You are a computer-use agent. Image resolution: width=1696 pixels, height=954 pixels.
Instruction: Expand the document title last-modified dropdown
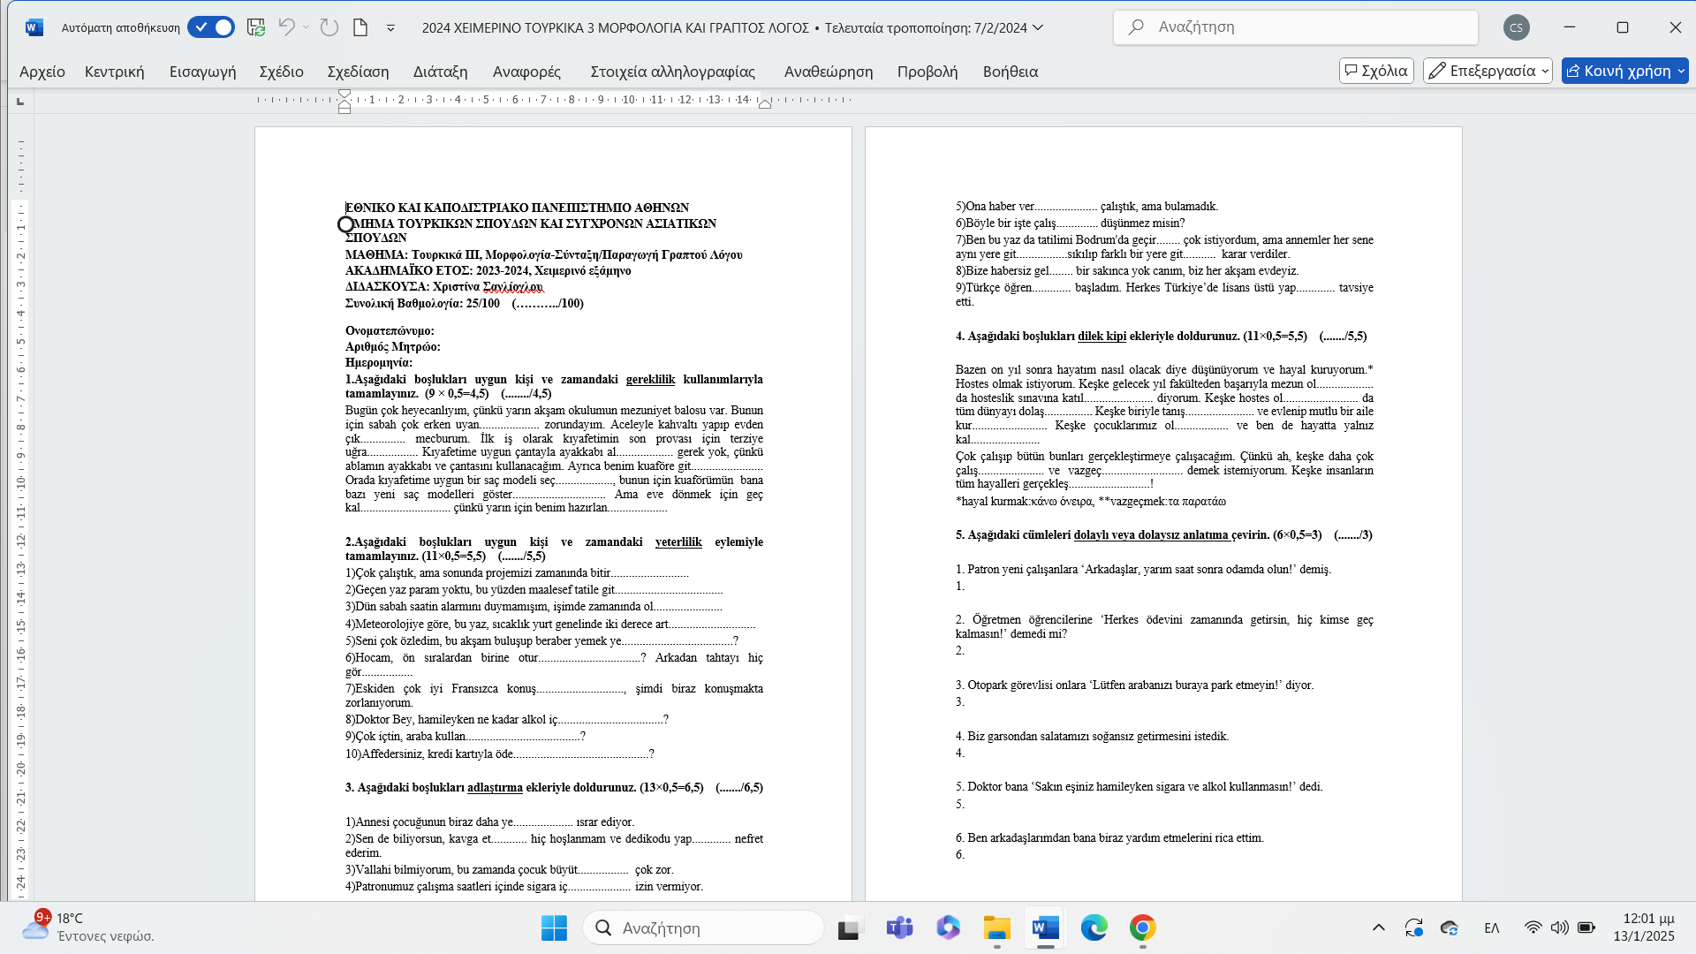pyautogui.click(x=1038, y=27)
